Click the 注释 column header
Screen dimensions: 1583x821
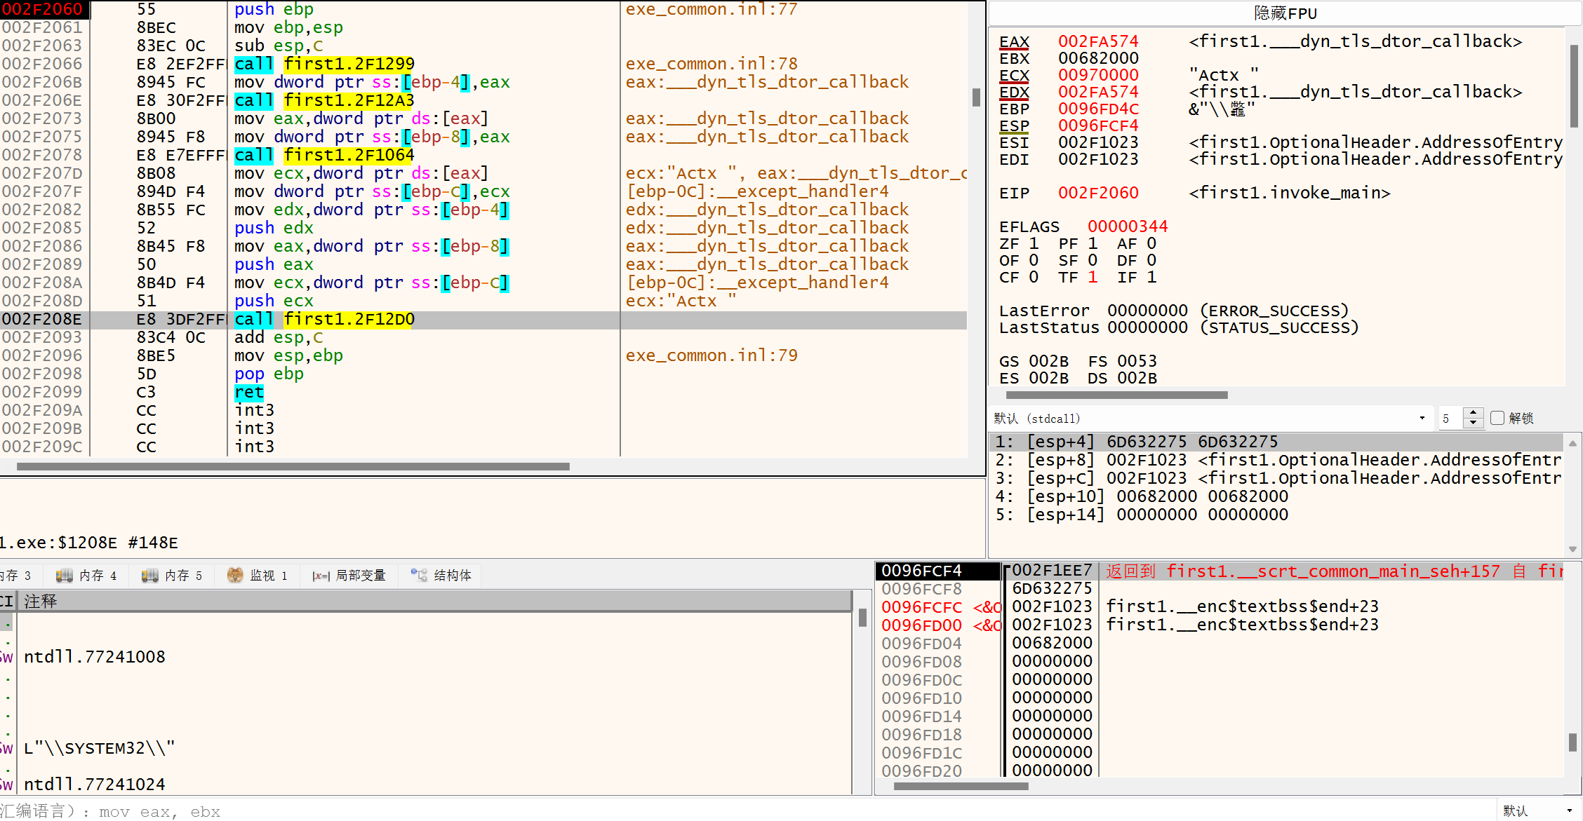[x=41, y=602]
